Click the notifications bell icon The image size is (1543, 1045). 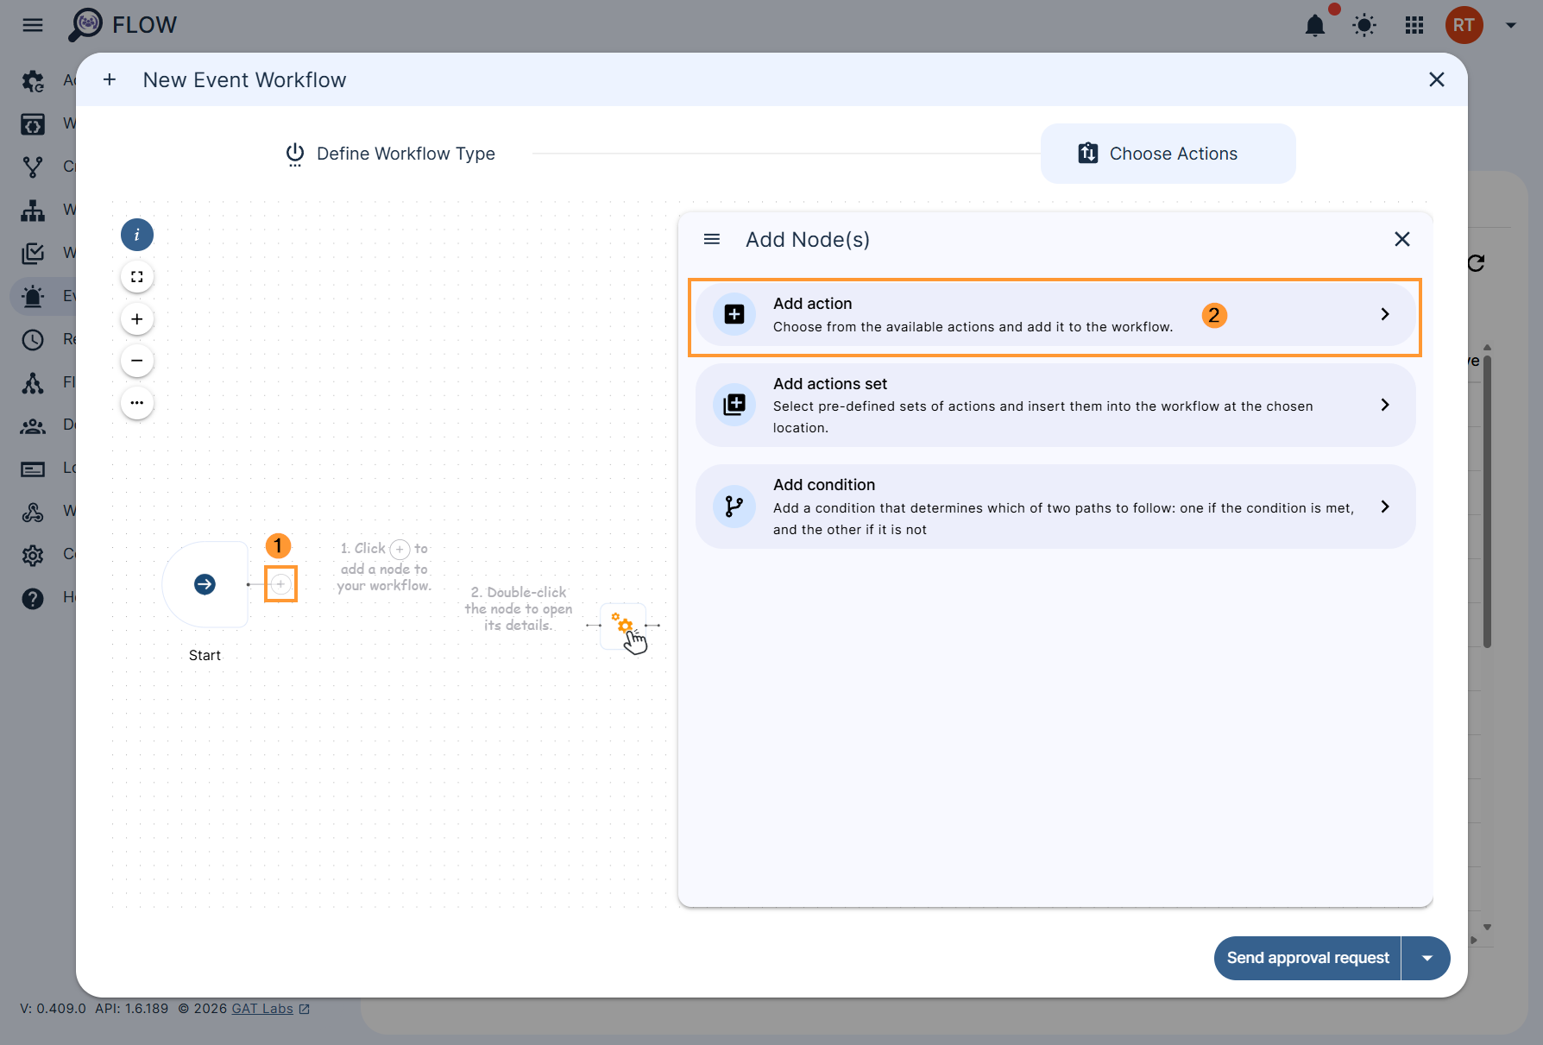1315,25
